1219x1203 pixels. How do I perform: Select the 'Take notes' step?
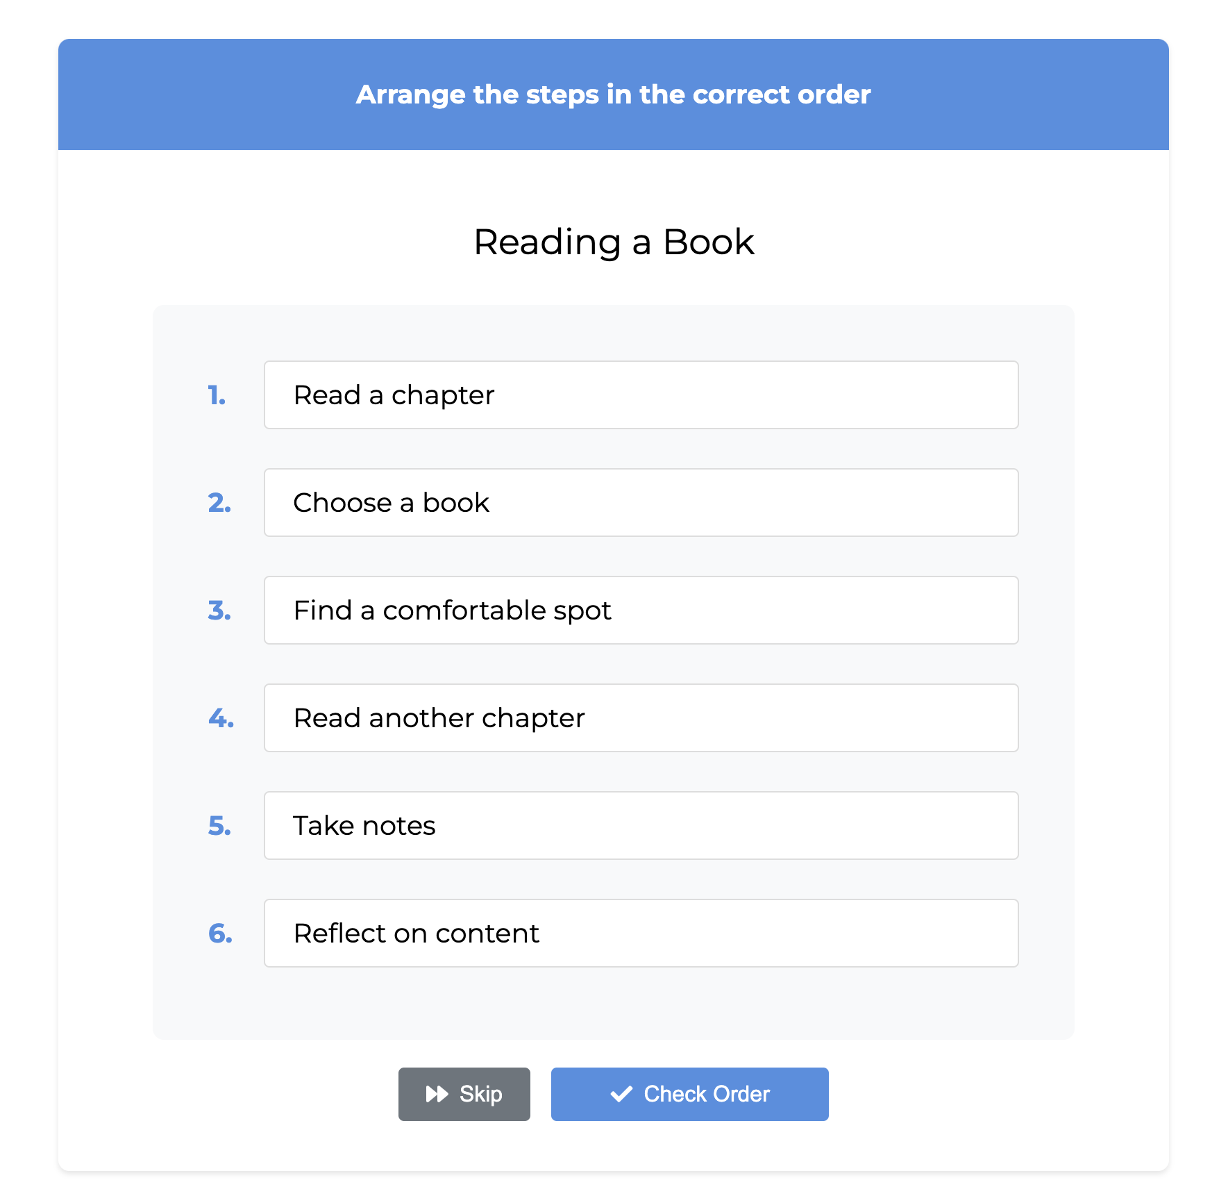(640, 825)
